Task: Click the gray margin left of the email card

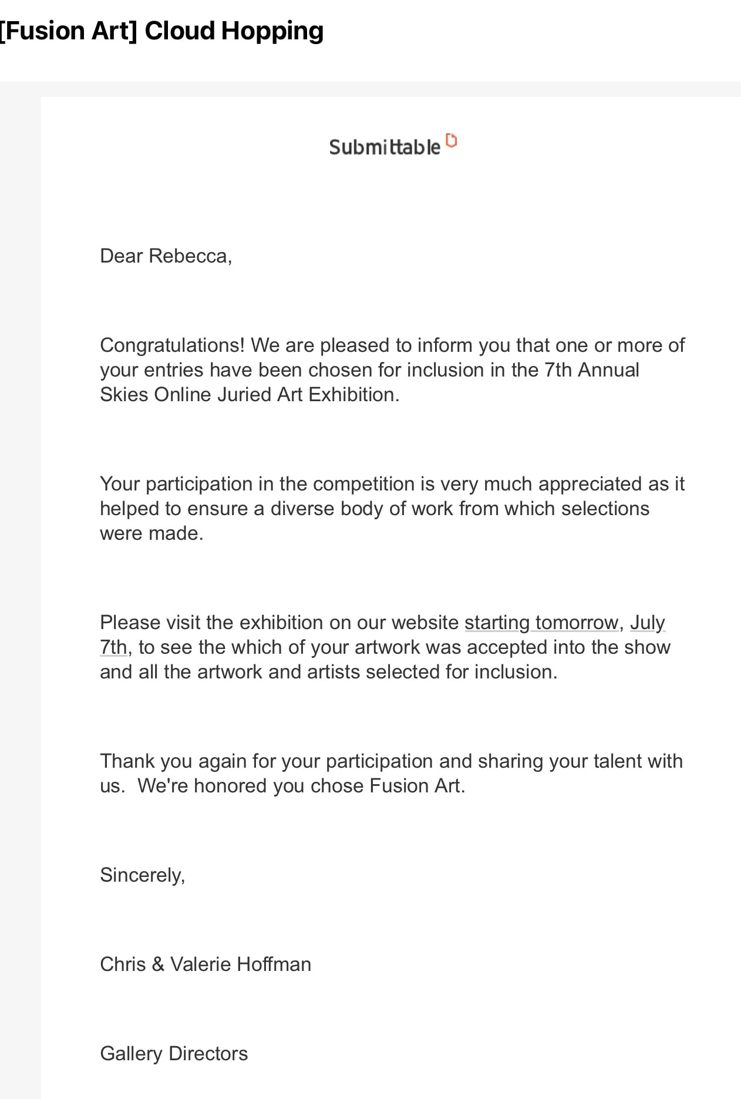Action: coord(20,587)
